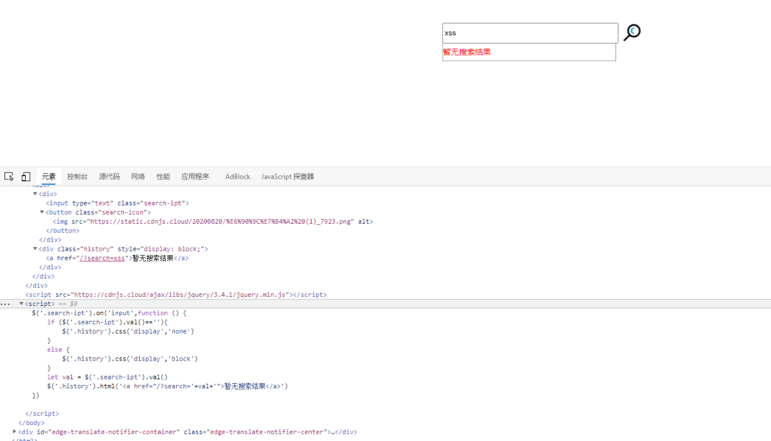Open the 源代码 tab
The width and height of the screenshot is (771, 441).
coord(109,177)
